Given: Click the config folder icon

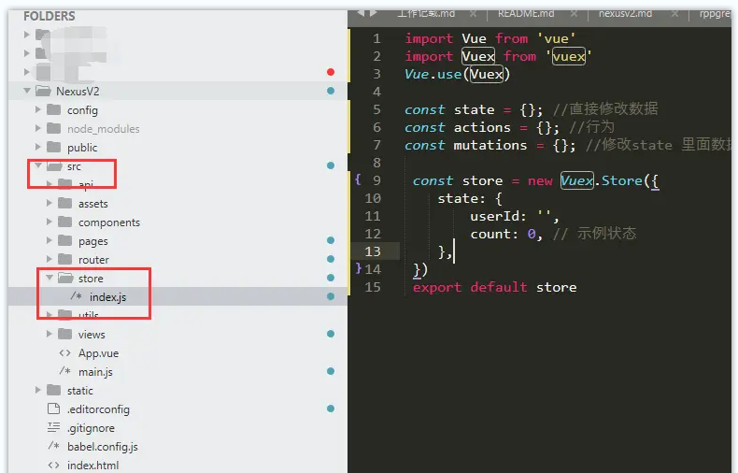Looking at the screenshot, I should [x=53, y=110].
